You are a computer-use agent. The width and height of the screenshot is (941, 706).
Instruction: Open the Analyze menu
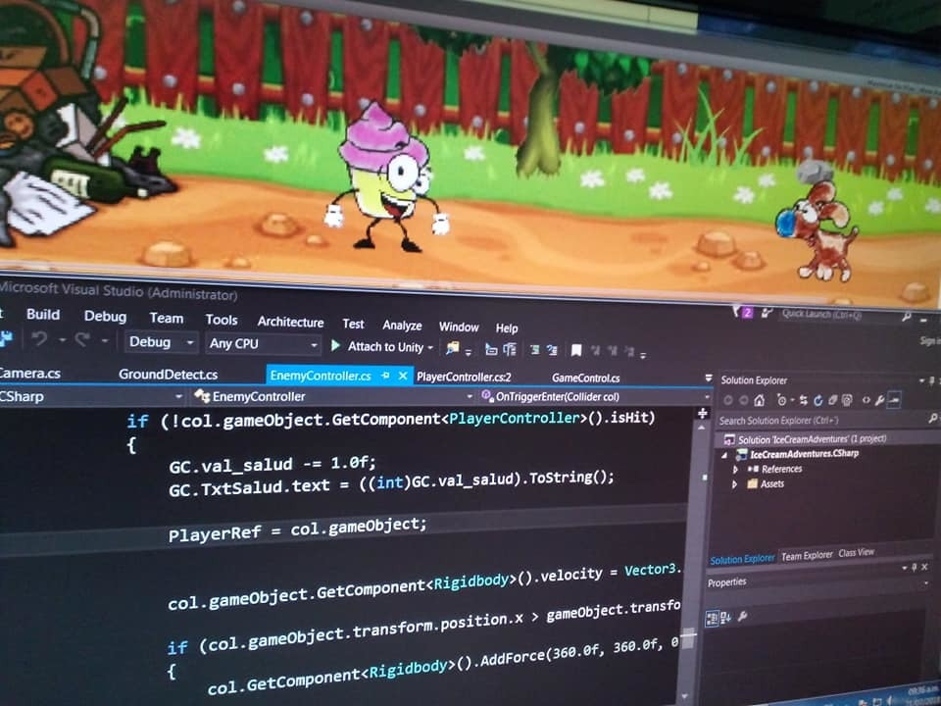402,325
